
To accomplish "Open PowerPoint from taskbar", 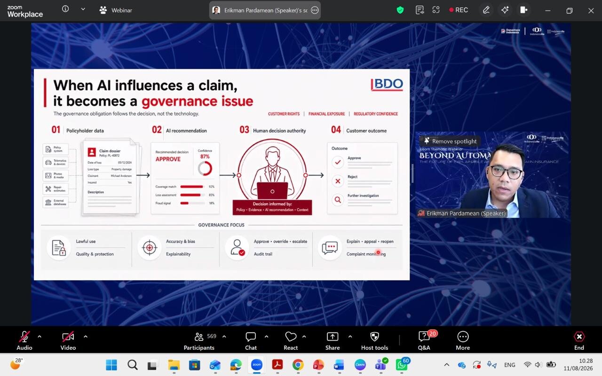I will (318, 365).
